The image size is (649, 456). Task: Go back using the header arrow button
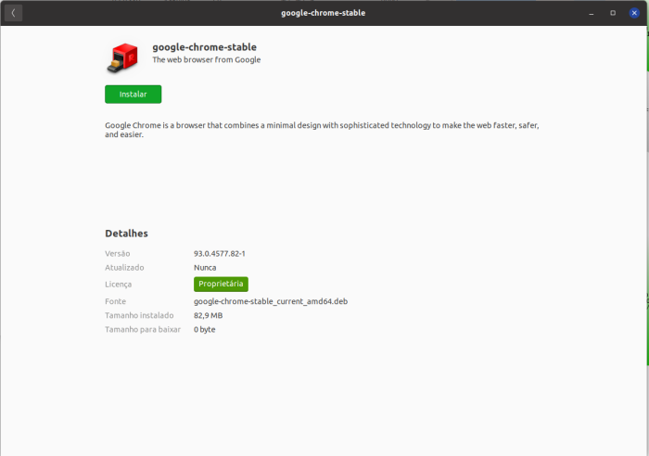pyautogui.click(x=13, y=13)
